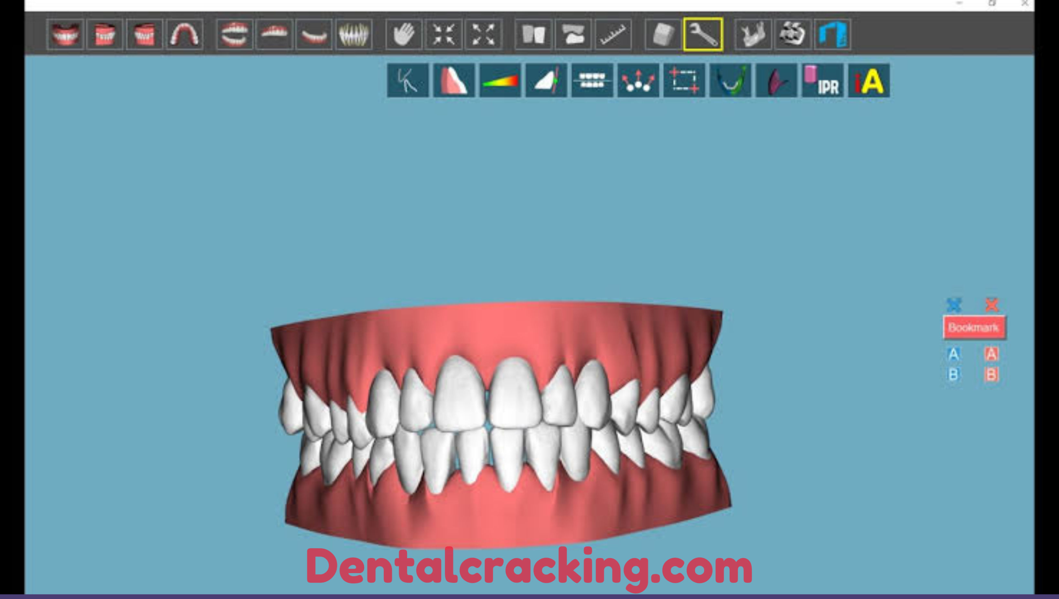Click the purple tooth shape tool
The width and height of the screenshot is (1059, 599).
776,80
